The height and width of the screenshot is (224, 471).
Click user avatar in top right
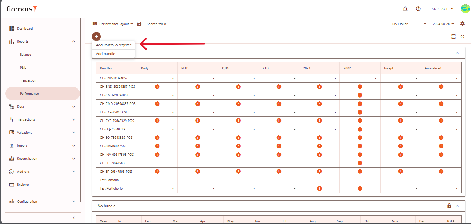(x=465, y=9)
